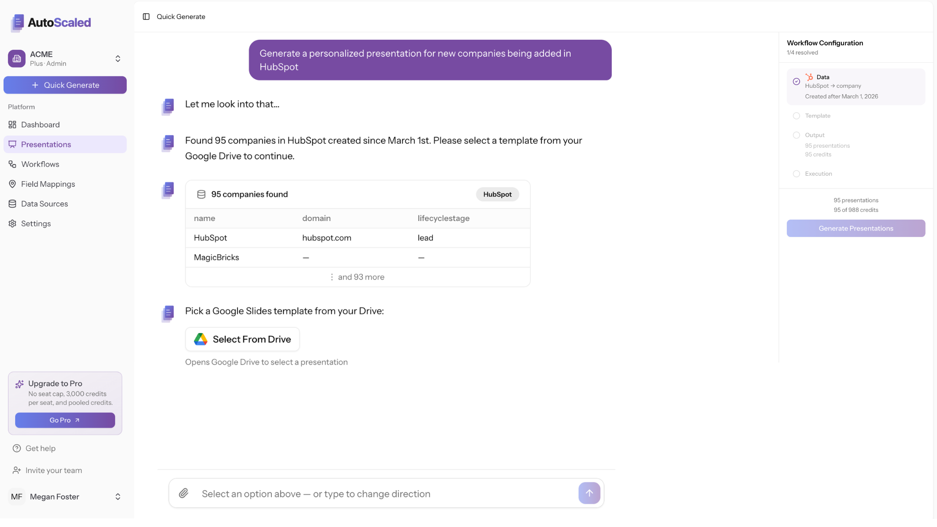Click the Quick Generate page title
937x527 pixels.
pyautogui.click(x=181, y=16)
